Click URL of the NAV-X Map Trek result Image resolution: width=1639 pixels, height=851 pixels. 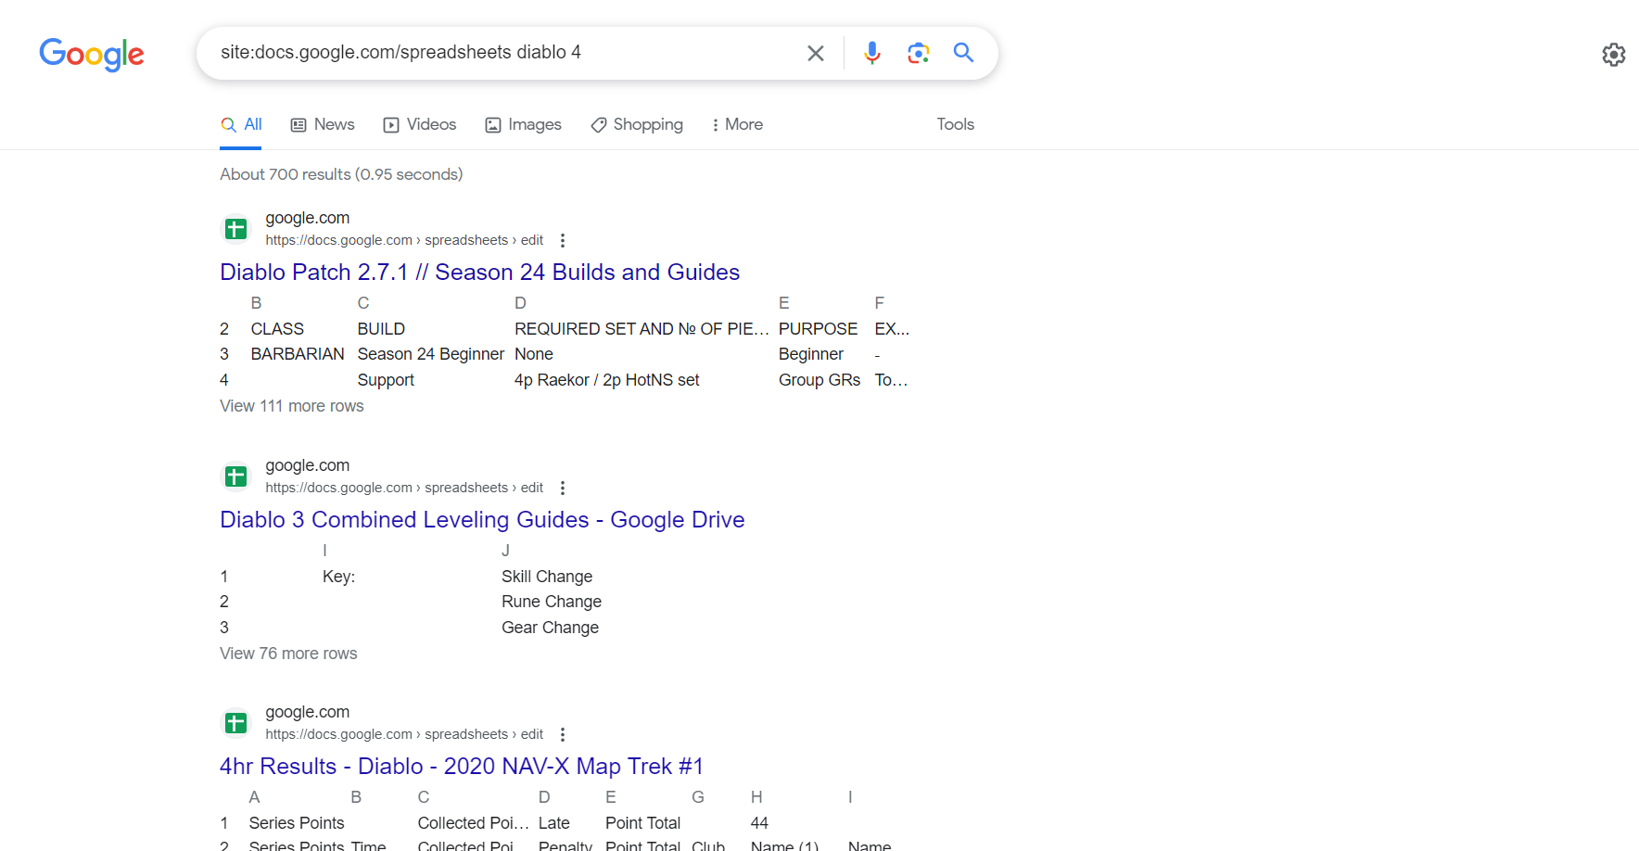click(404, 734)
